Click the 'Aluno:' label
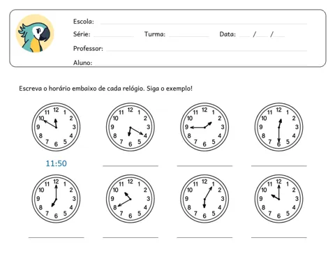This screenshot has width=335, height=268. [82, 63]
